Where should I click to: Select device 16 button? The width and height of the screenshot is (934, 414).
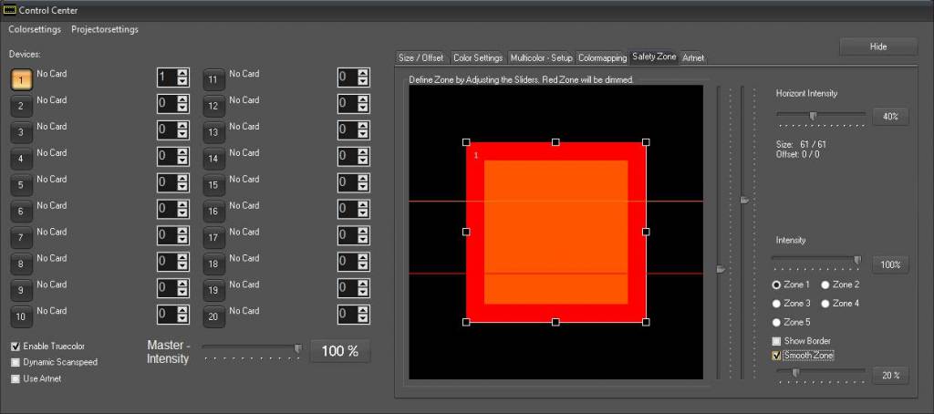coord(213,212)
